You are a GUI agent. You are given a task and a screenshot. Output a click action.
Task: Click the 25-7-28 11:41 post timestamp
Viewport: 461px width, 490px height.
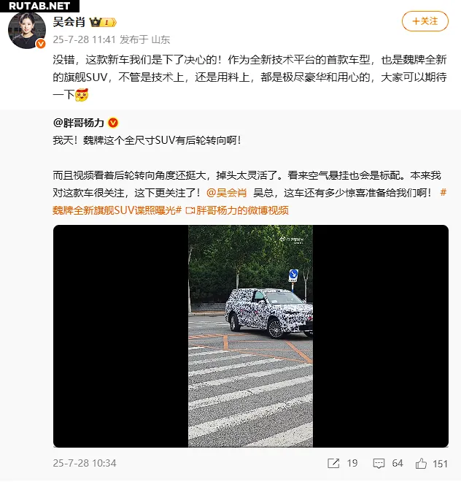click(x=85, y=39)
